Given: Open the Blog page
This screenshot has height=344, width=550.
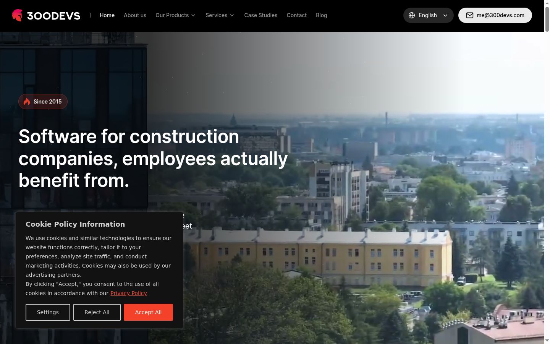Looking at the screenshot, I should point(322,15).
